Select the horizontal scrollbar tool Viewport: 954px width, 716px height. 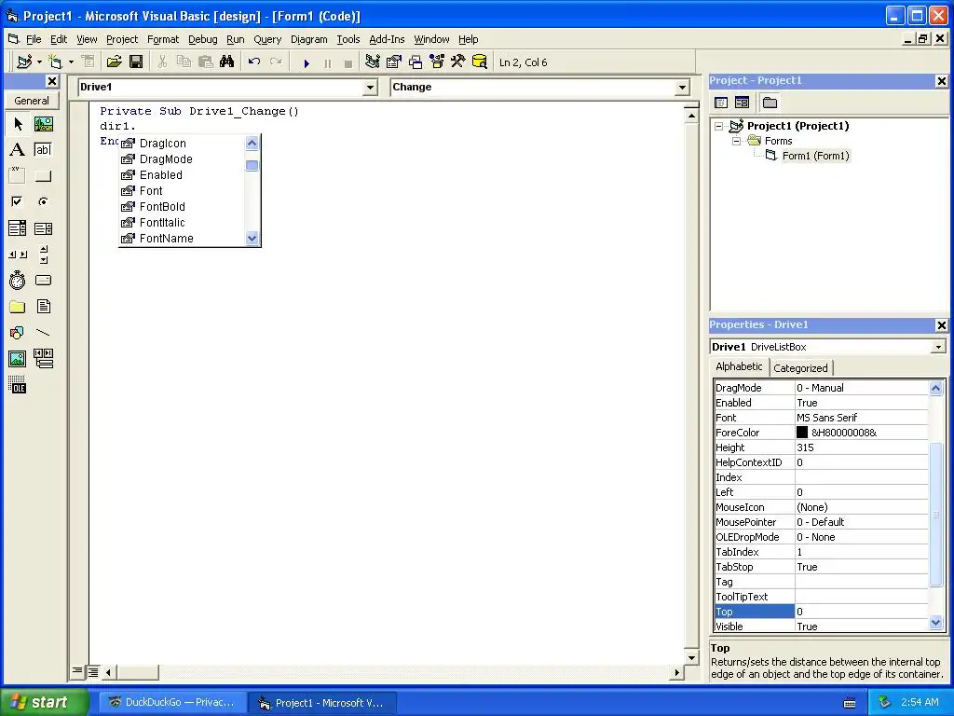coord(18,254)
